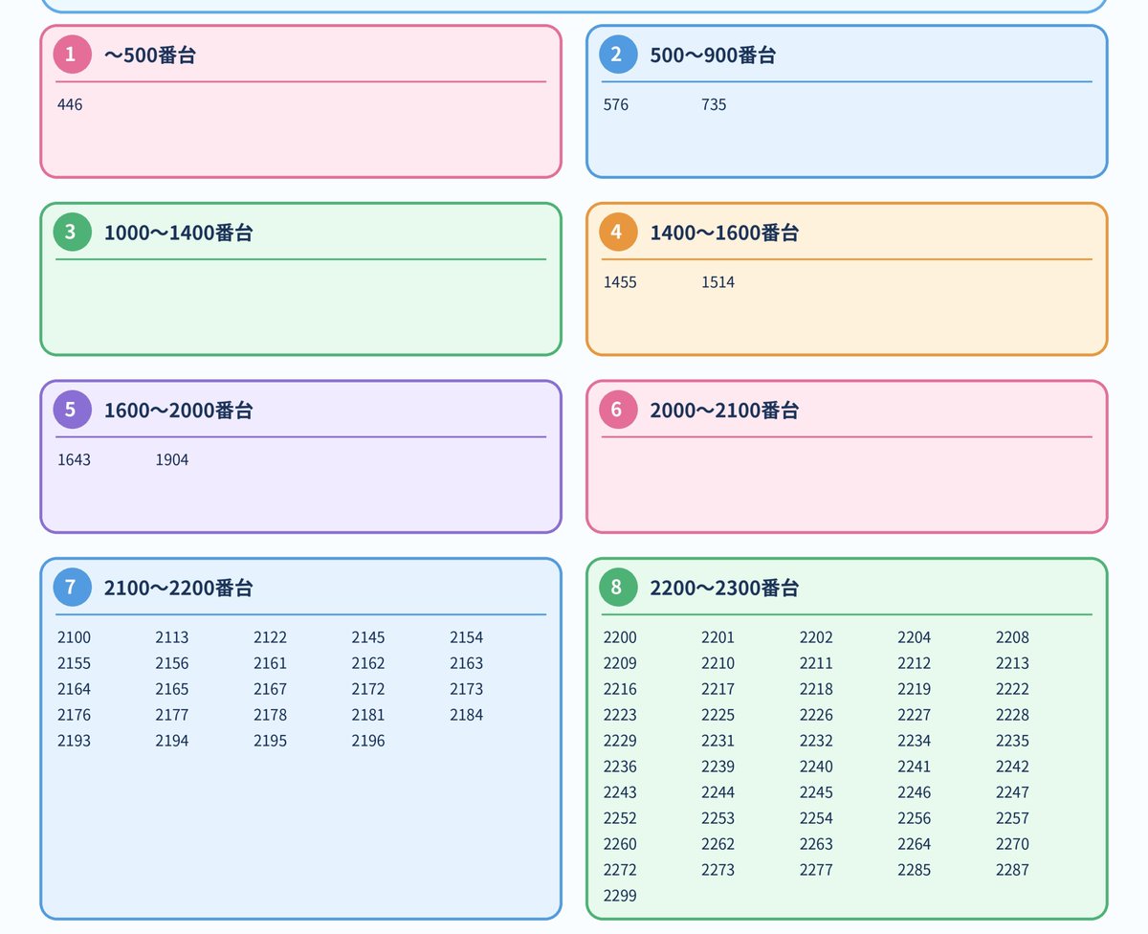Click the green number 3 badge

click(73, 232)
